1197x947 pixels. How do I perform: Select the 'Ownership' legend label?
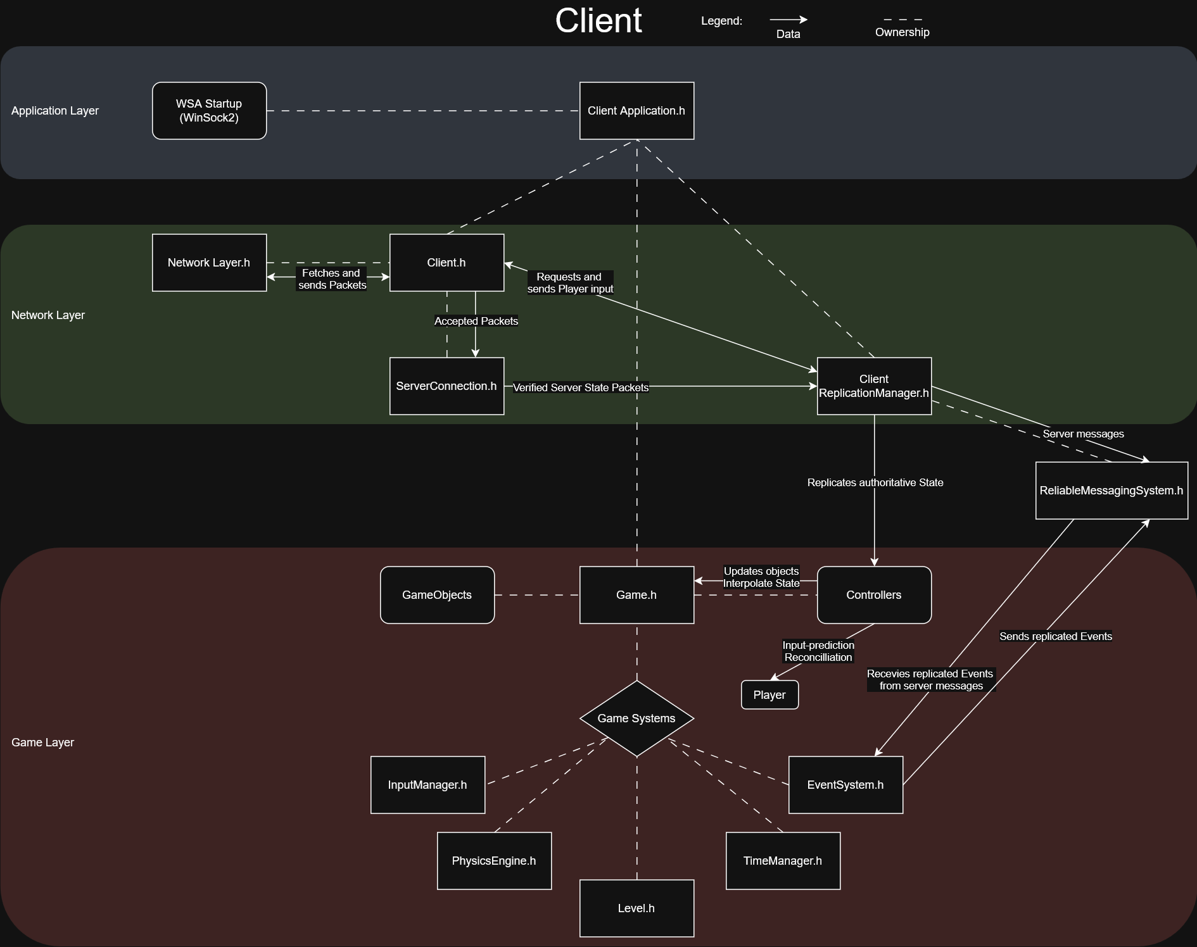902,32
